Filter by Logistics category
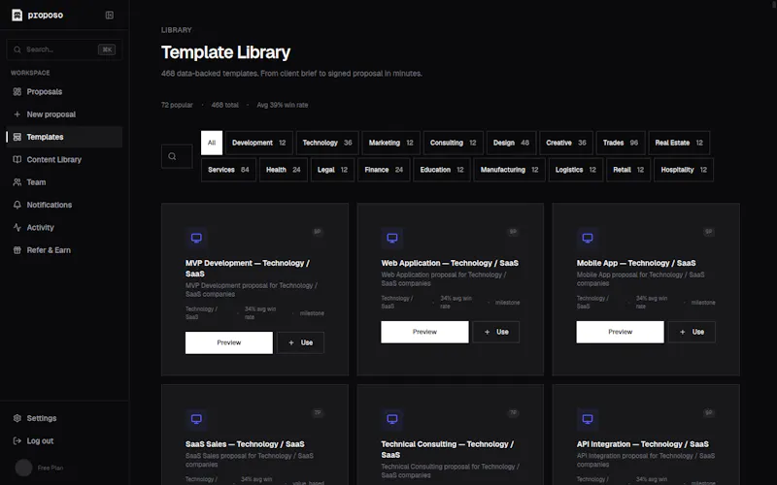Screen dimensions: 777x485 (x=576, y=170)
